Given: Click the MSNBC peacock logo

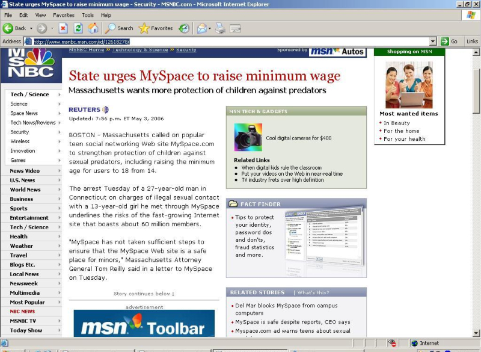Looking at the screenshot, I should click(x=31, y=64).
